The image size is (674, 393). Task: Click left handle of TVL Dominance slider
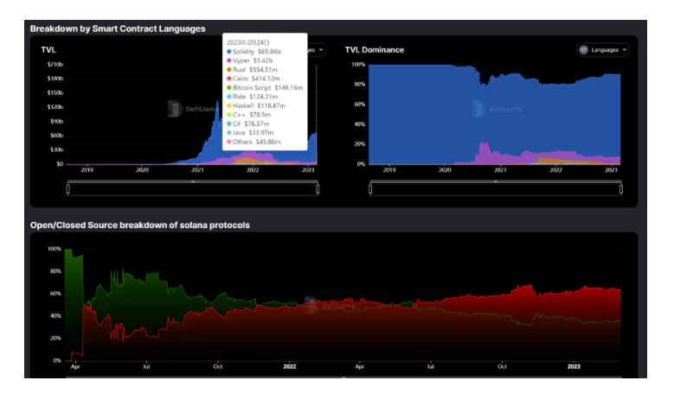tap(370, 188)
